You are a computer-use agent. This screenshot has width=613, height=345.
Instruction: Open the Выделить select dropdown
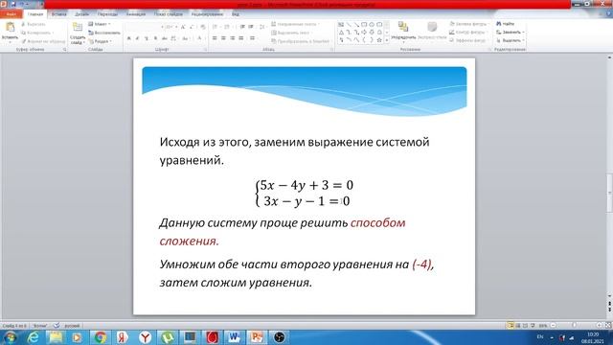click(x=511, y=40)
